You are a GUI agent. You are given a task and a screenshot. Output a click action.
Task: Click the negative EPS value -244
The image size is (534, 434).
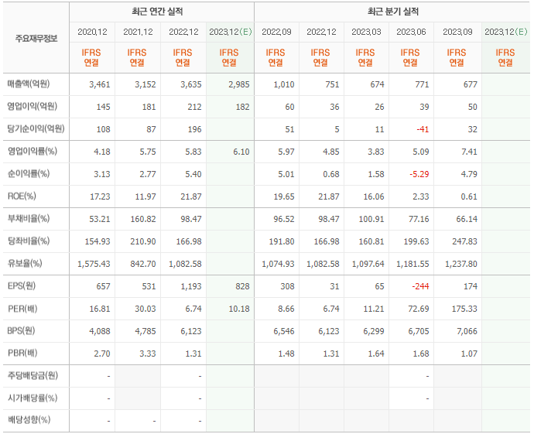[420, 286]
